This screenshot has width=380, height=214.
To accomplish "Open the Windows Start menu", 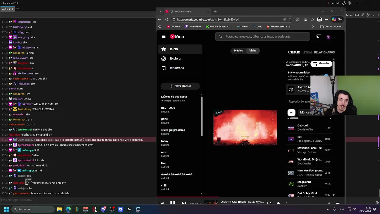I will click(6, 209).
